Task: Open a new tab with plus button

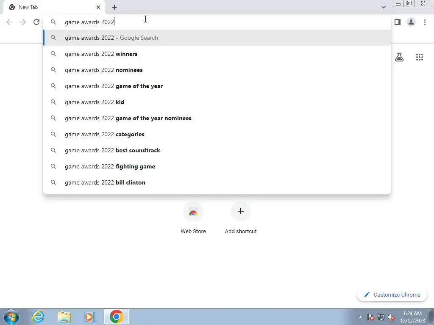Action: pos(114,7)
